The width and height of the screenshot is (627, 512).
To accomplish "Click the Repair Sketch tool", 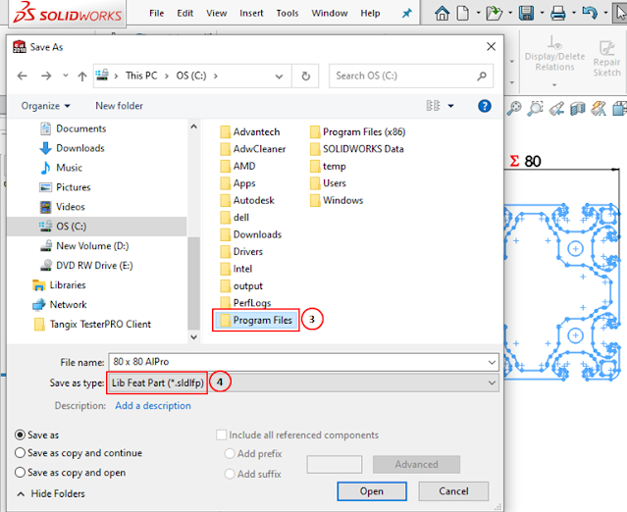I will coord(607,58).
